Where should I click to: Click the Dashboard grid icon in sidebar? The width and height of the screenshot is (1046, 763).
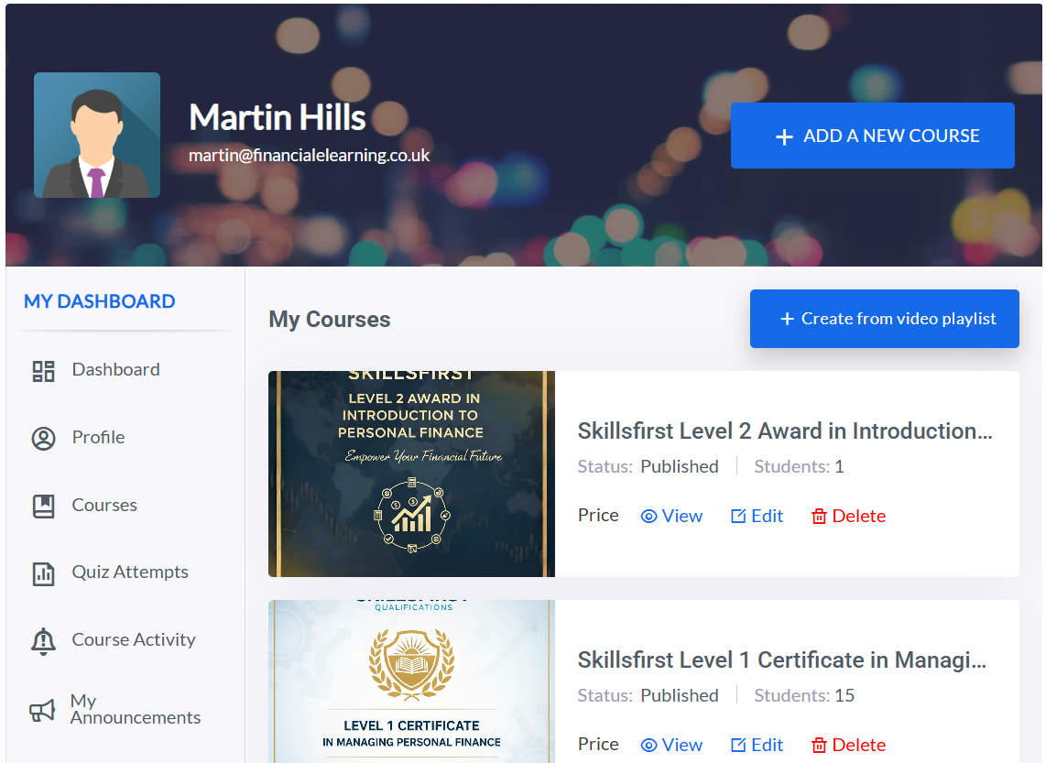click(43, 371)
